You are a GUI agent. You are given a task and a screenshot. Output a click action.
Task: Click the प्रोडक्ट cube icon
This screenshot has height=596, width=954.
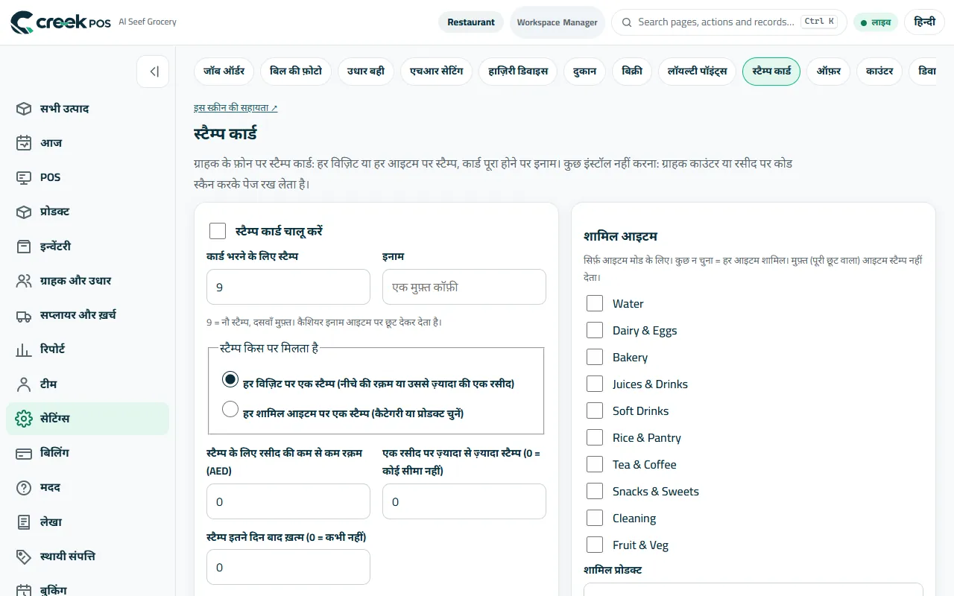click(24, 212)
